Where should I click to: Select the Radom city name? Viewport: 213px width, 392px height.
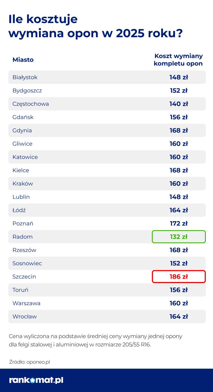pyautogui.click(x=22, y=237)
